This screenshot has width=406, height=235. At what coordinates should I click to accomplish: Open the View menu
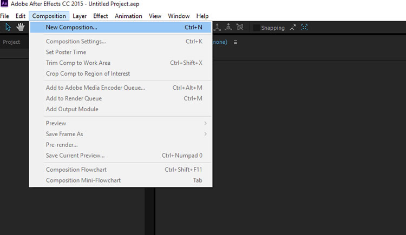155,16
